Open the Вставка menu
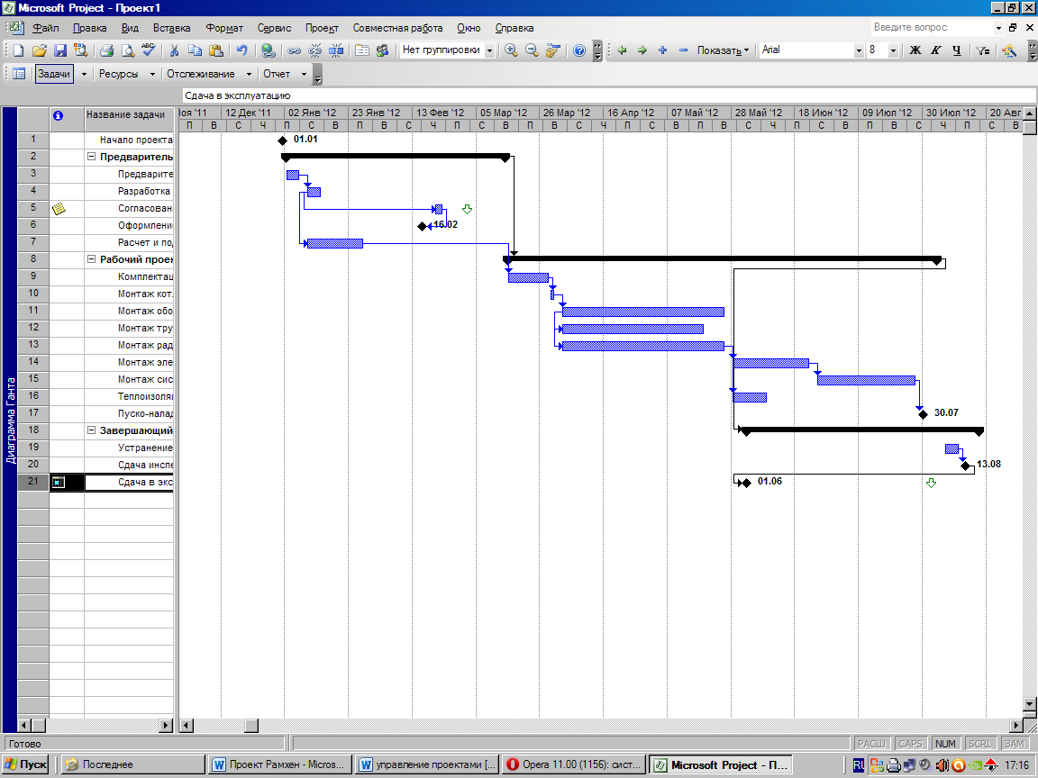 (171, 28)
